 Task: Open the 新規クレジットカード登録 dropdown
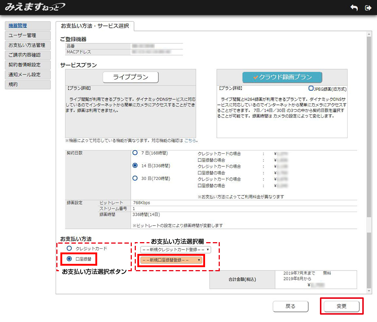pyautogui.click(x=175, y=250)
